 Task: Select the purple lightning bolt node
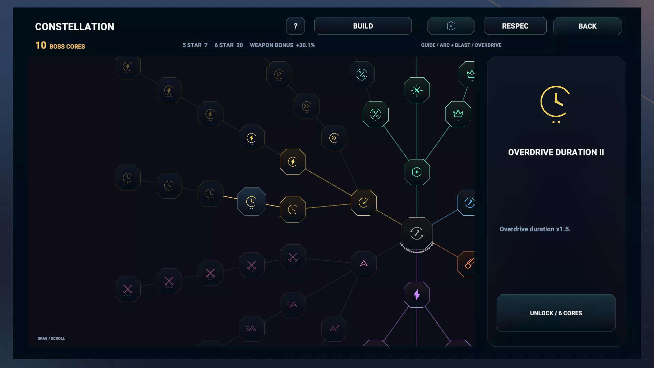point(417,295)
